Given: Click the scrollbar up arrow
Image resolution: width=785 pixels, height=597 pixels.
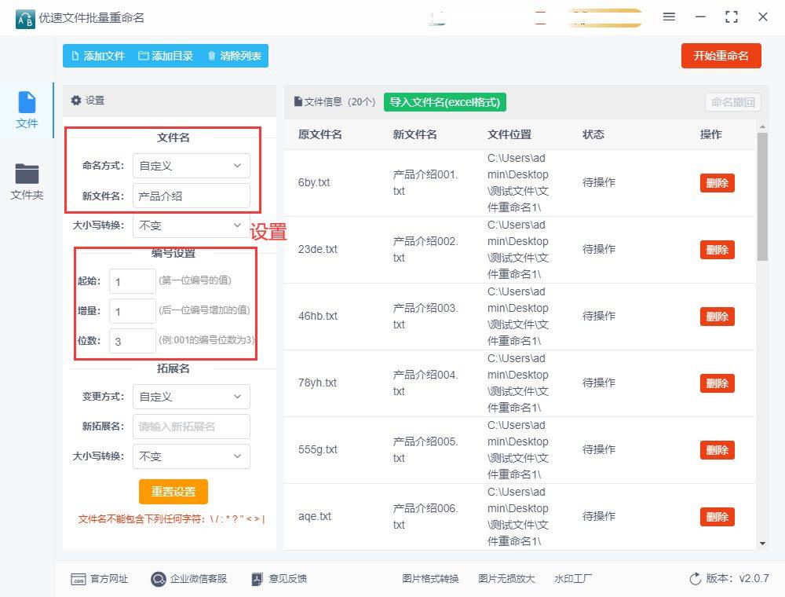Looking at the screenshot, I should tap(762, 126).
